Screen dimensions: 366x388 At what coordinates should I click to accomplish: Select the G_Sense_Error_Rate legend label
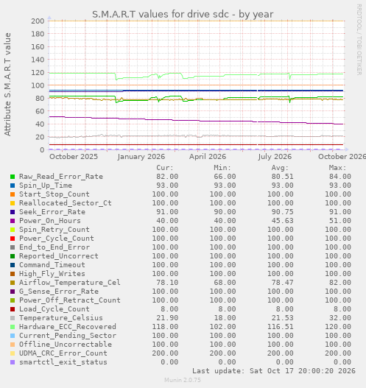pyautogui.click(x=59, y=292)
